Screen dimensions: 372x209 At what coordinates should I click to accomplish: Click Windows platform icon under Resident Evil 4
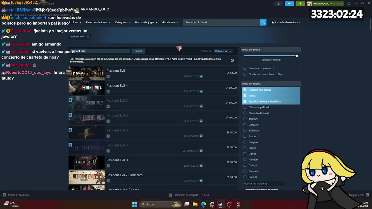click(x=108, y=91)
